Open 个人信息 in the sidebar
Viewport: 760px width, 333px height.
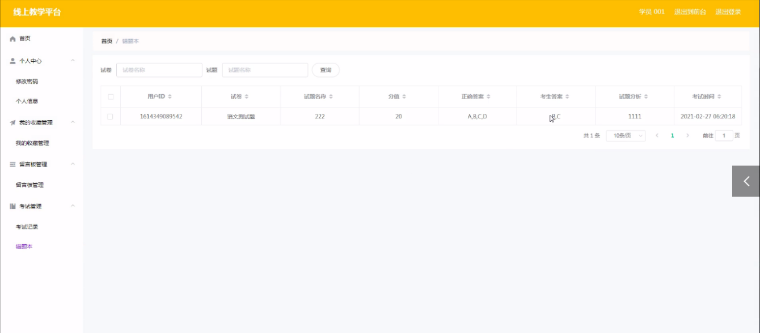pyautogui.click(x=27, y=101)
